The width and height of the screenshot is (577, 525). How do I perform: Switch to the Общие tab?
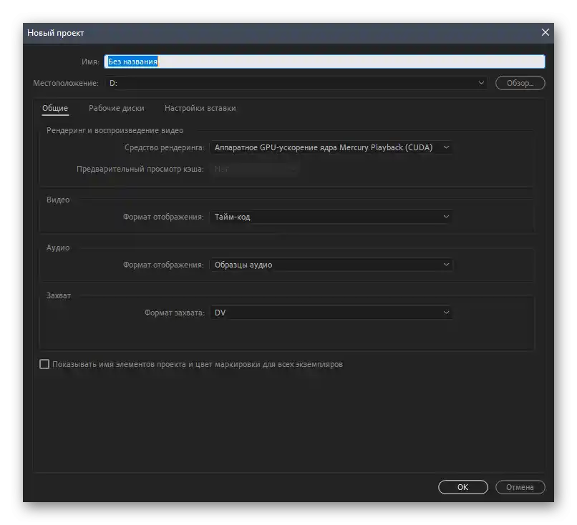55,108
